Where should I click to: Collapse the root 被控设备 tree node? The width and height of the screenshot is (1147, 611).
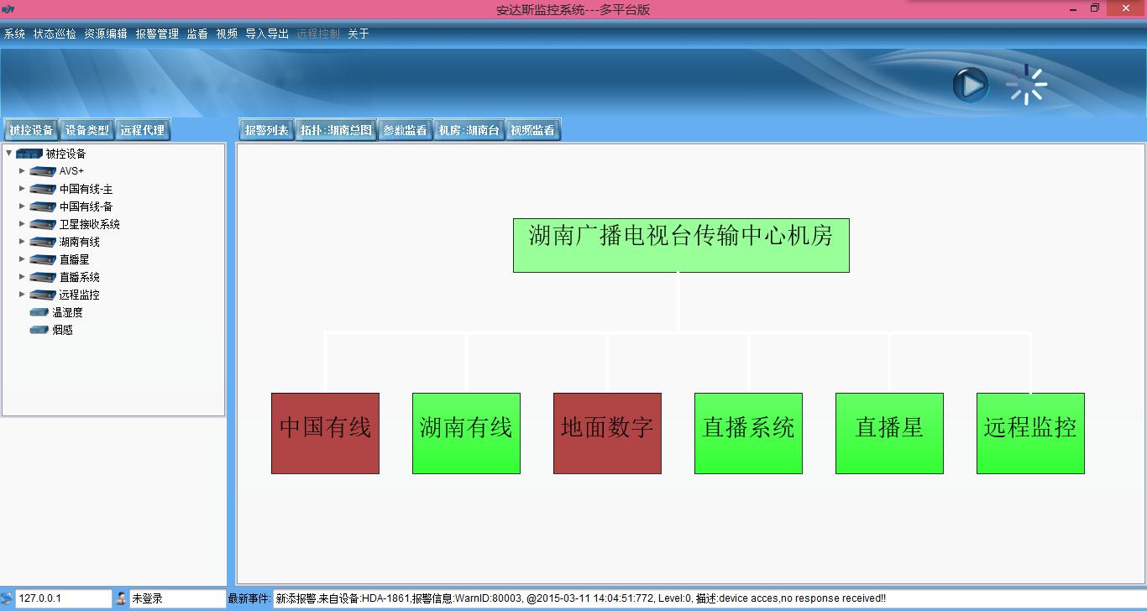(x=8, y=153)
